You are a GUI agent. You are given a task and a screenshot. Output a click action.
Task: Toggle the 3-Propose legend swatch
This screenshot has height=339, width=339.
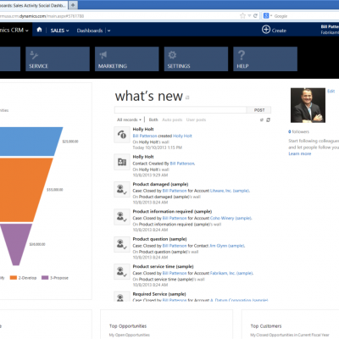[45, 278]
